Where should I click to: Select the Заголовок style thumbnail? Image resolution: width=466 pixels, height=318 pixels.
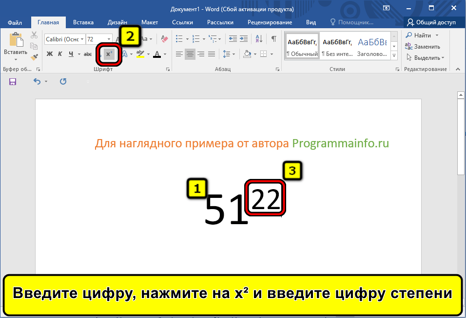tap(372, 46)
